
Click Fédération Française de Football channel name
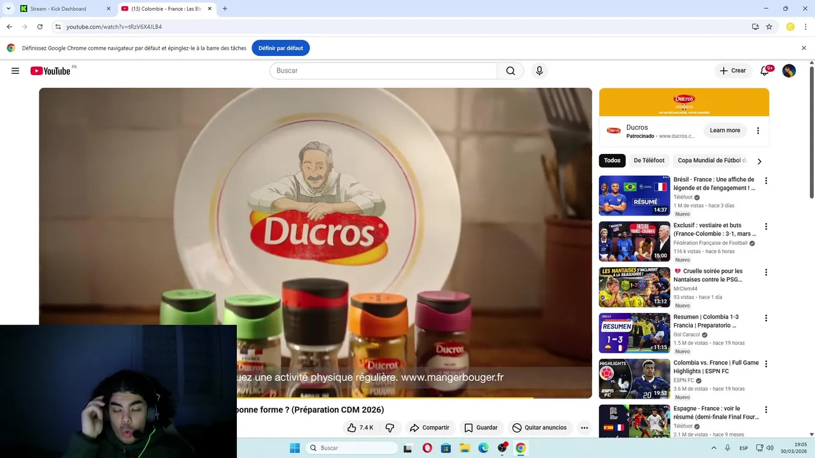[x=710, y=243]
